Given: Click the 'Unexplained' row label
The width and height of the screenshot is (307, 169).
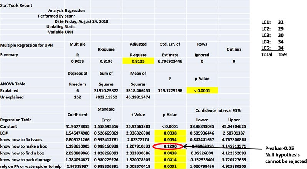Looking at the screenshot, I should (12, 97).
